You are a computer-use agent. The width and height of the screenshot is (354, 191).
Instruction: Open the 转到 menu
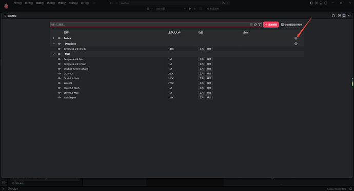point(73,3)
